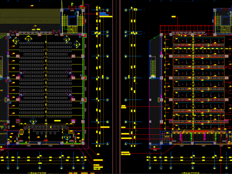The image size is (232, 174).
Task: Pick the magenta cross marker near axis D
Action: (x=20, y=74)
